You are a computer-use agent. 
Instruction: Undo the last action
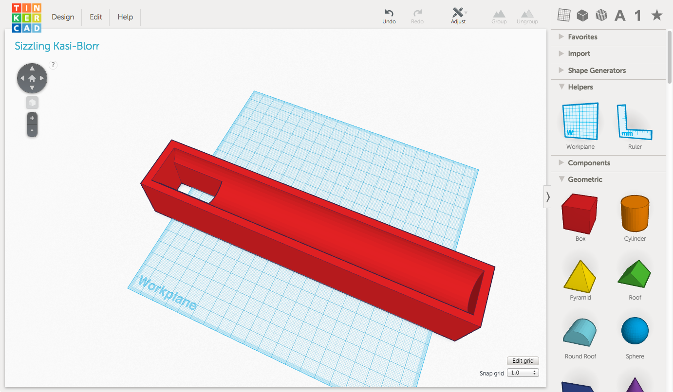click(389, 16)
